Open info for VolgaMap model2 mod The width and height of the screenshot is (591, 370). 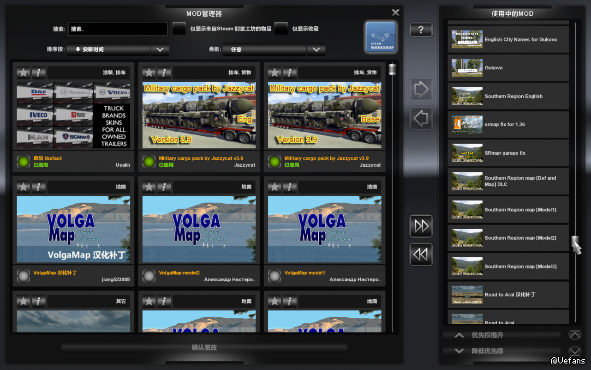(x=164, y=187)
